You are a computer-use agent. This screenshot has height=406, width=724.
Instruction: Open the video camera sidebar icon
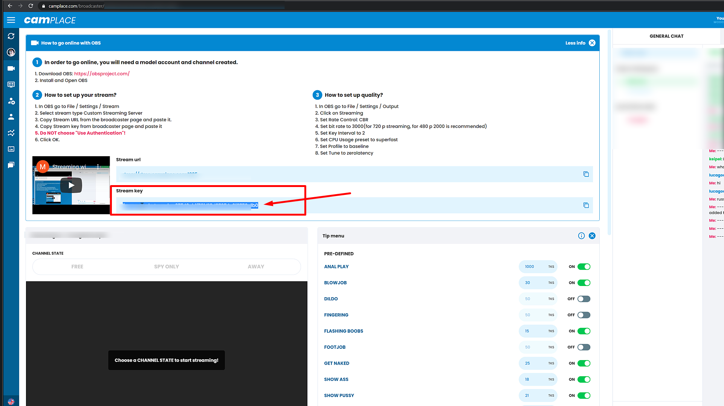click(x=11, y=68)
